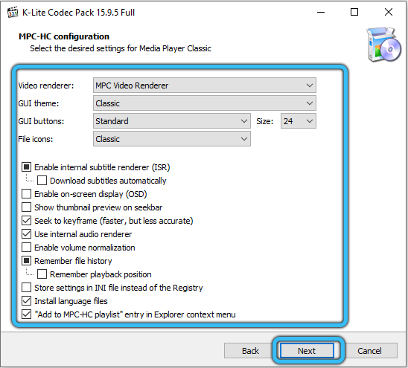Go Back to the previous step
This screenshot has height=368, width=408.
250,351
